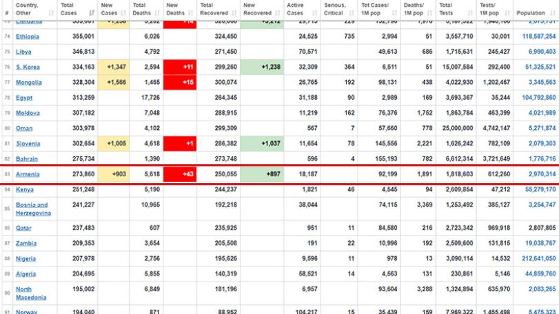This screenshot has height=314, width=559.
Task: Select Armenia new deaths +43 cell
Action: [180, 174]
